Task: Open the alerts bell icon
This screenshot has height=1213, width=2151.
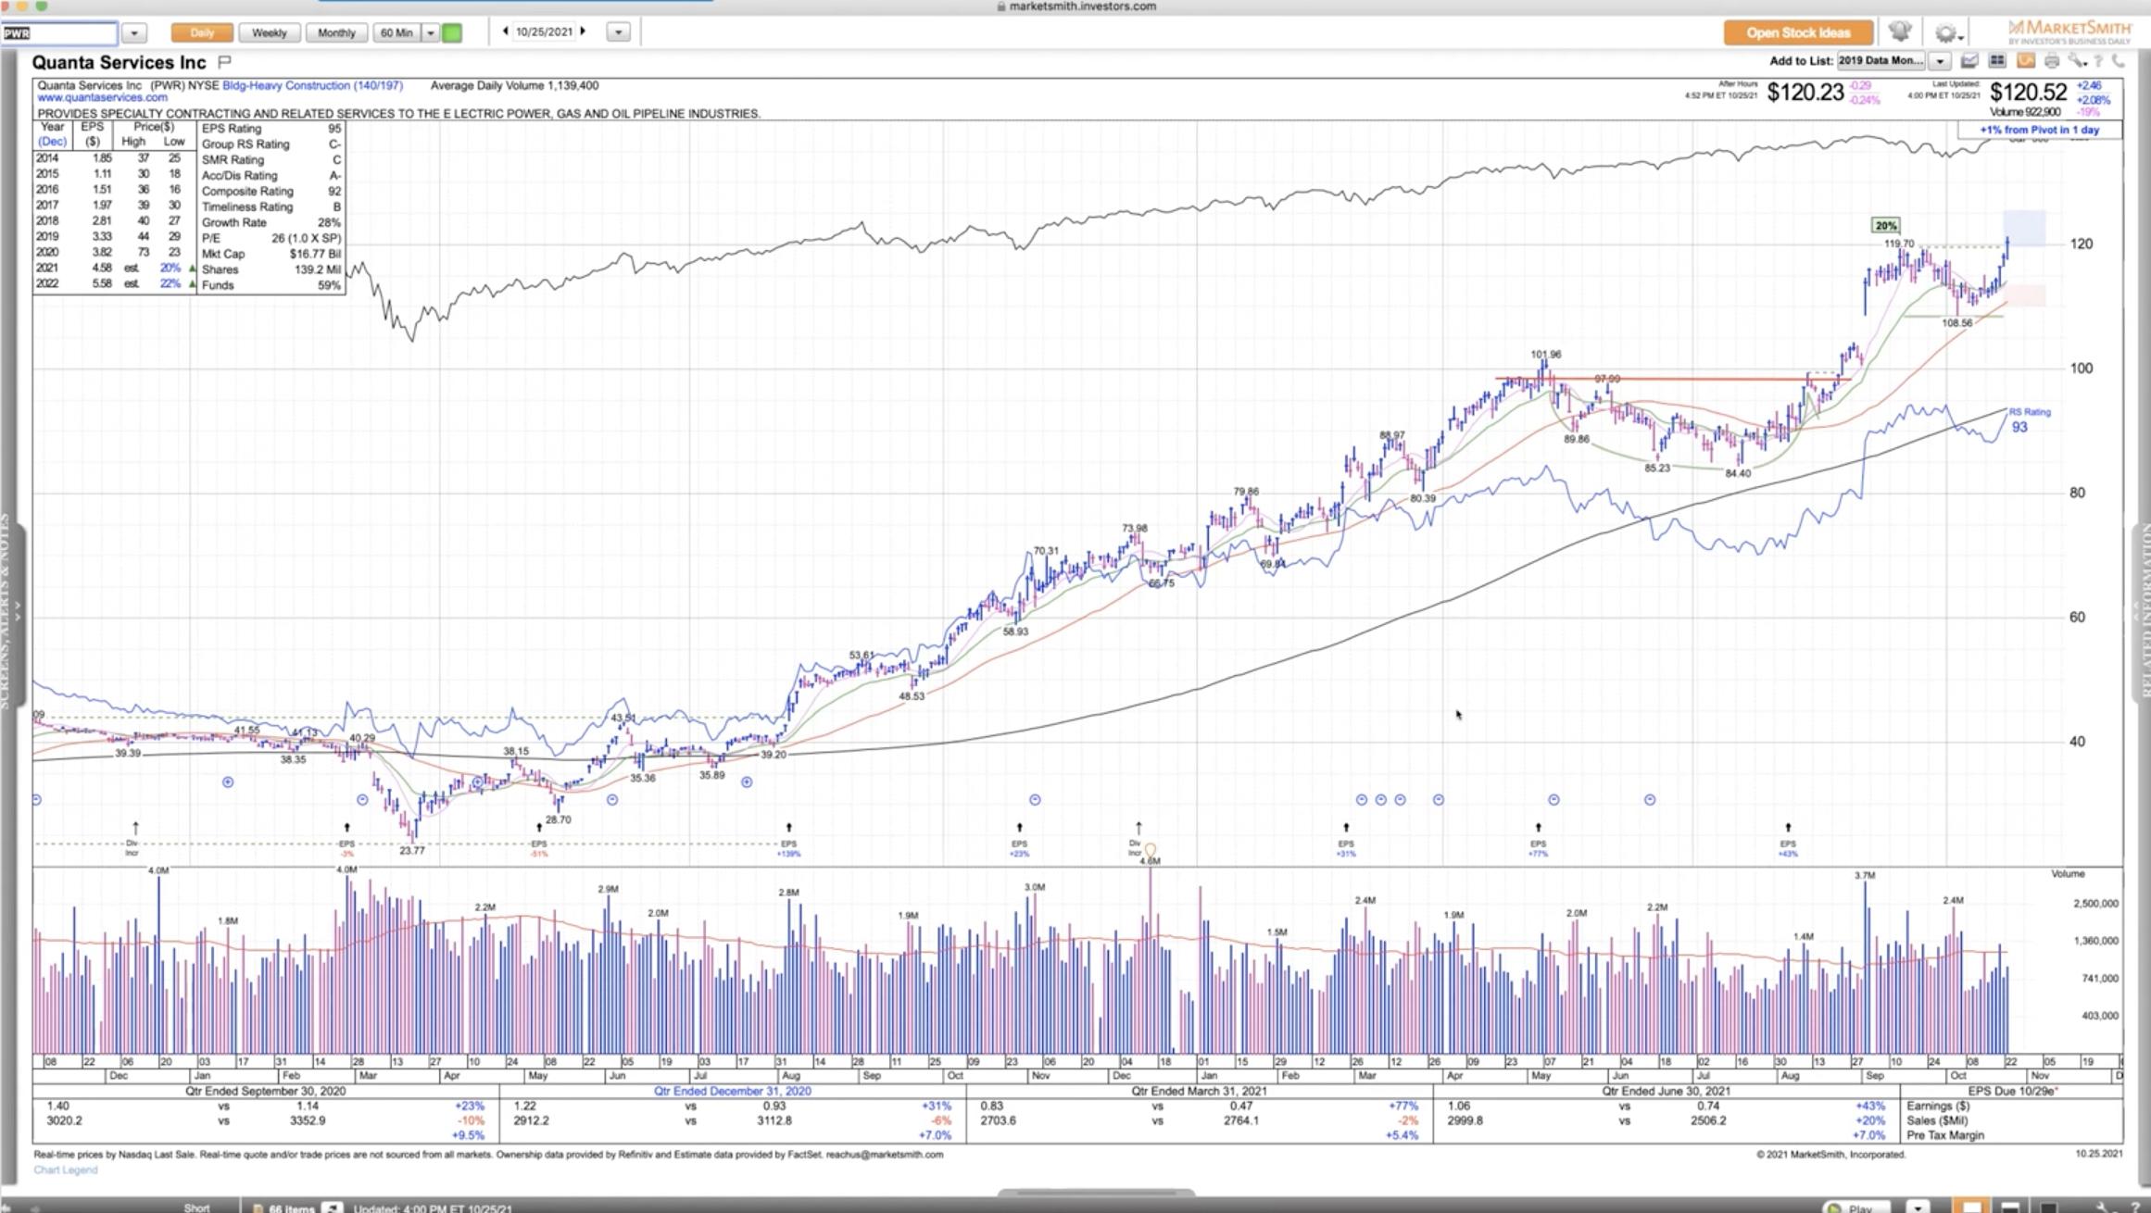Action: pos(1900,31)
